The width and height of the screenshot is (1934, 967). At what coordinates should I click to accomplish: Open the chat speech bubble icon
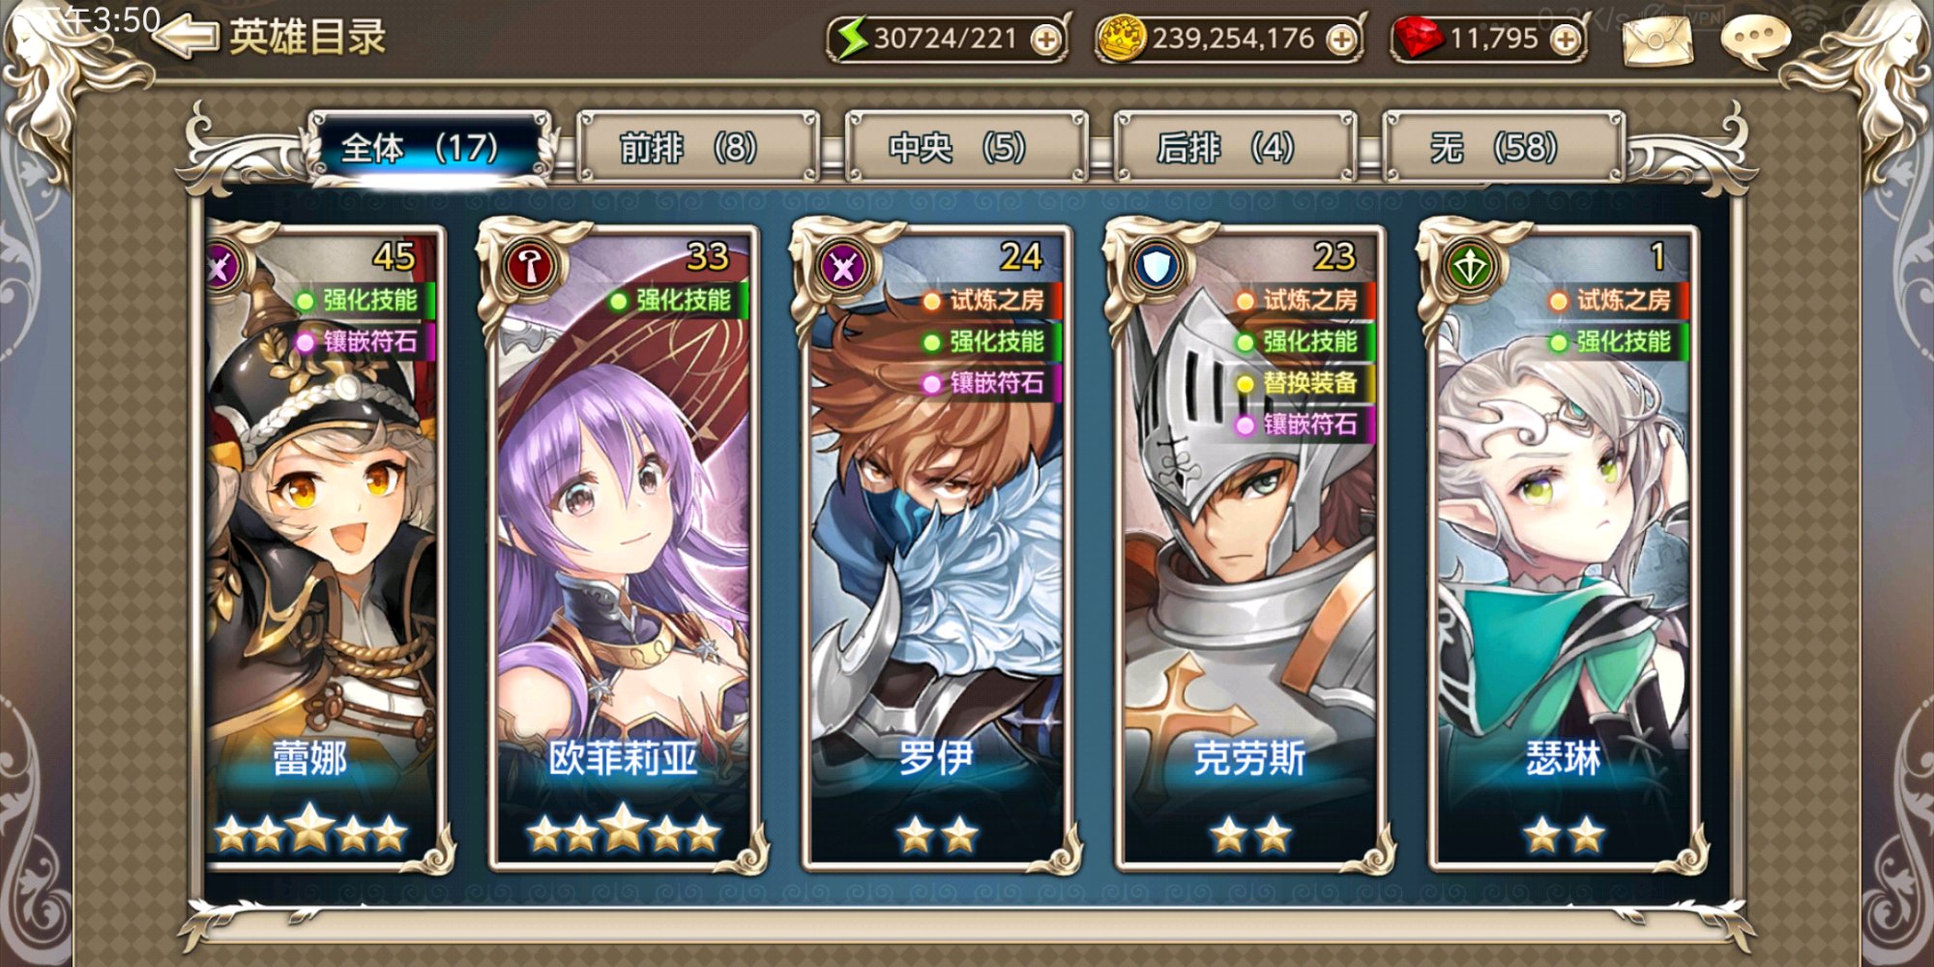coord(1755,41)
